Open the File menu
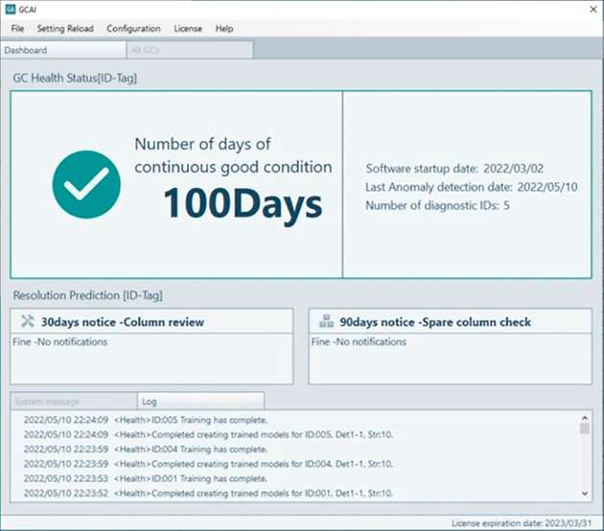The height and width of the screenshot is (531, 604). pos(18,29)
